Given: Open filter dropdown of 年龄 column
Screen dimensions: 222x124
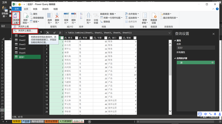Looking at the screenshot, I should coord(106,38).
